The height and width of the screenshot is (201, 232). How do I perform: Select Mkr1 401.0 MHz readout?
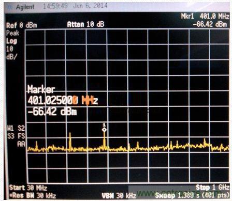[x=205, y=17]
